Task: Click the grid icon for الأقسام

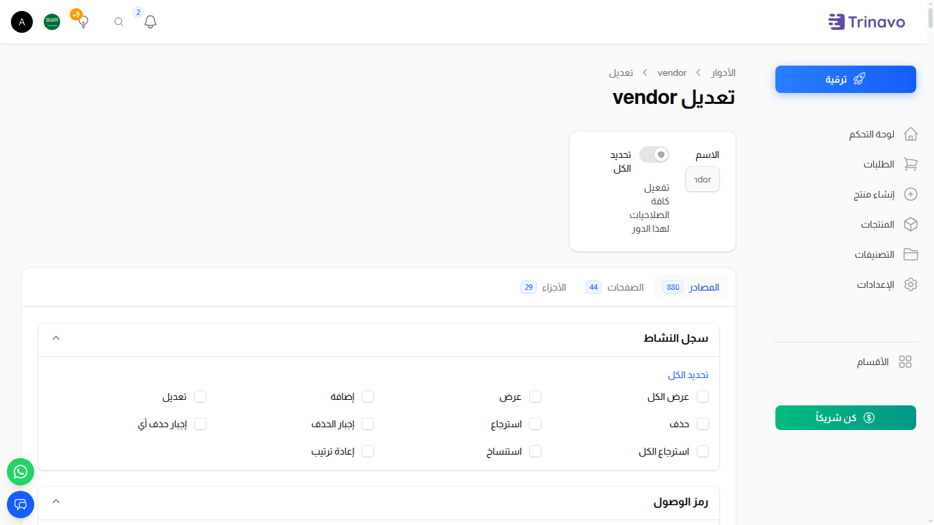Action: (905, 362)
